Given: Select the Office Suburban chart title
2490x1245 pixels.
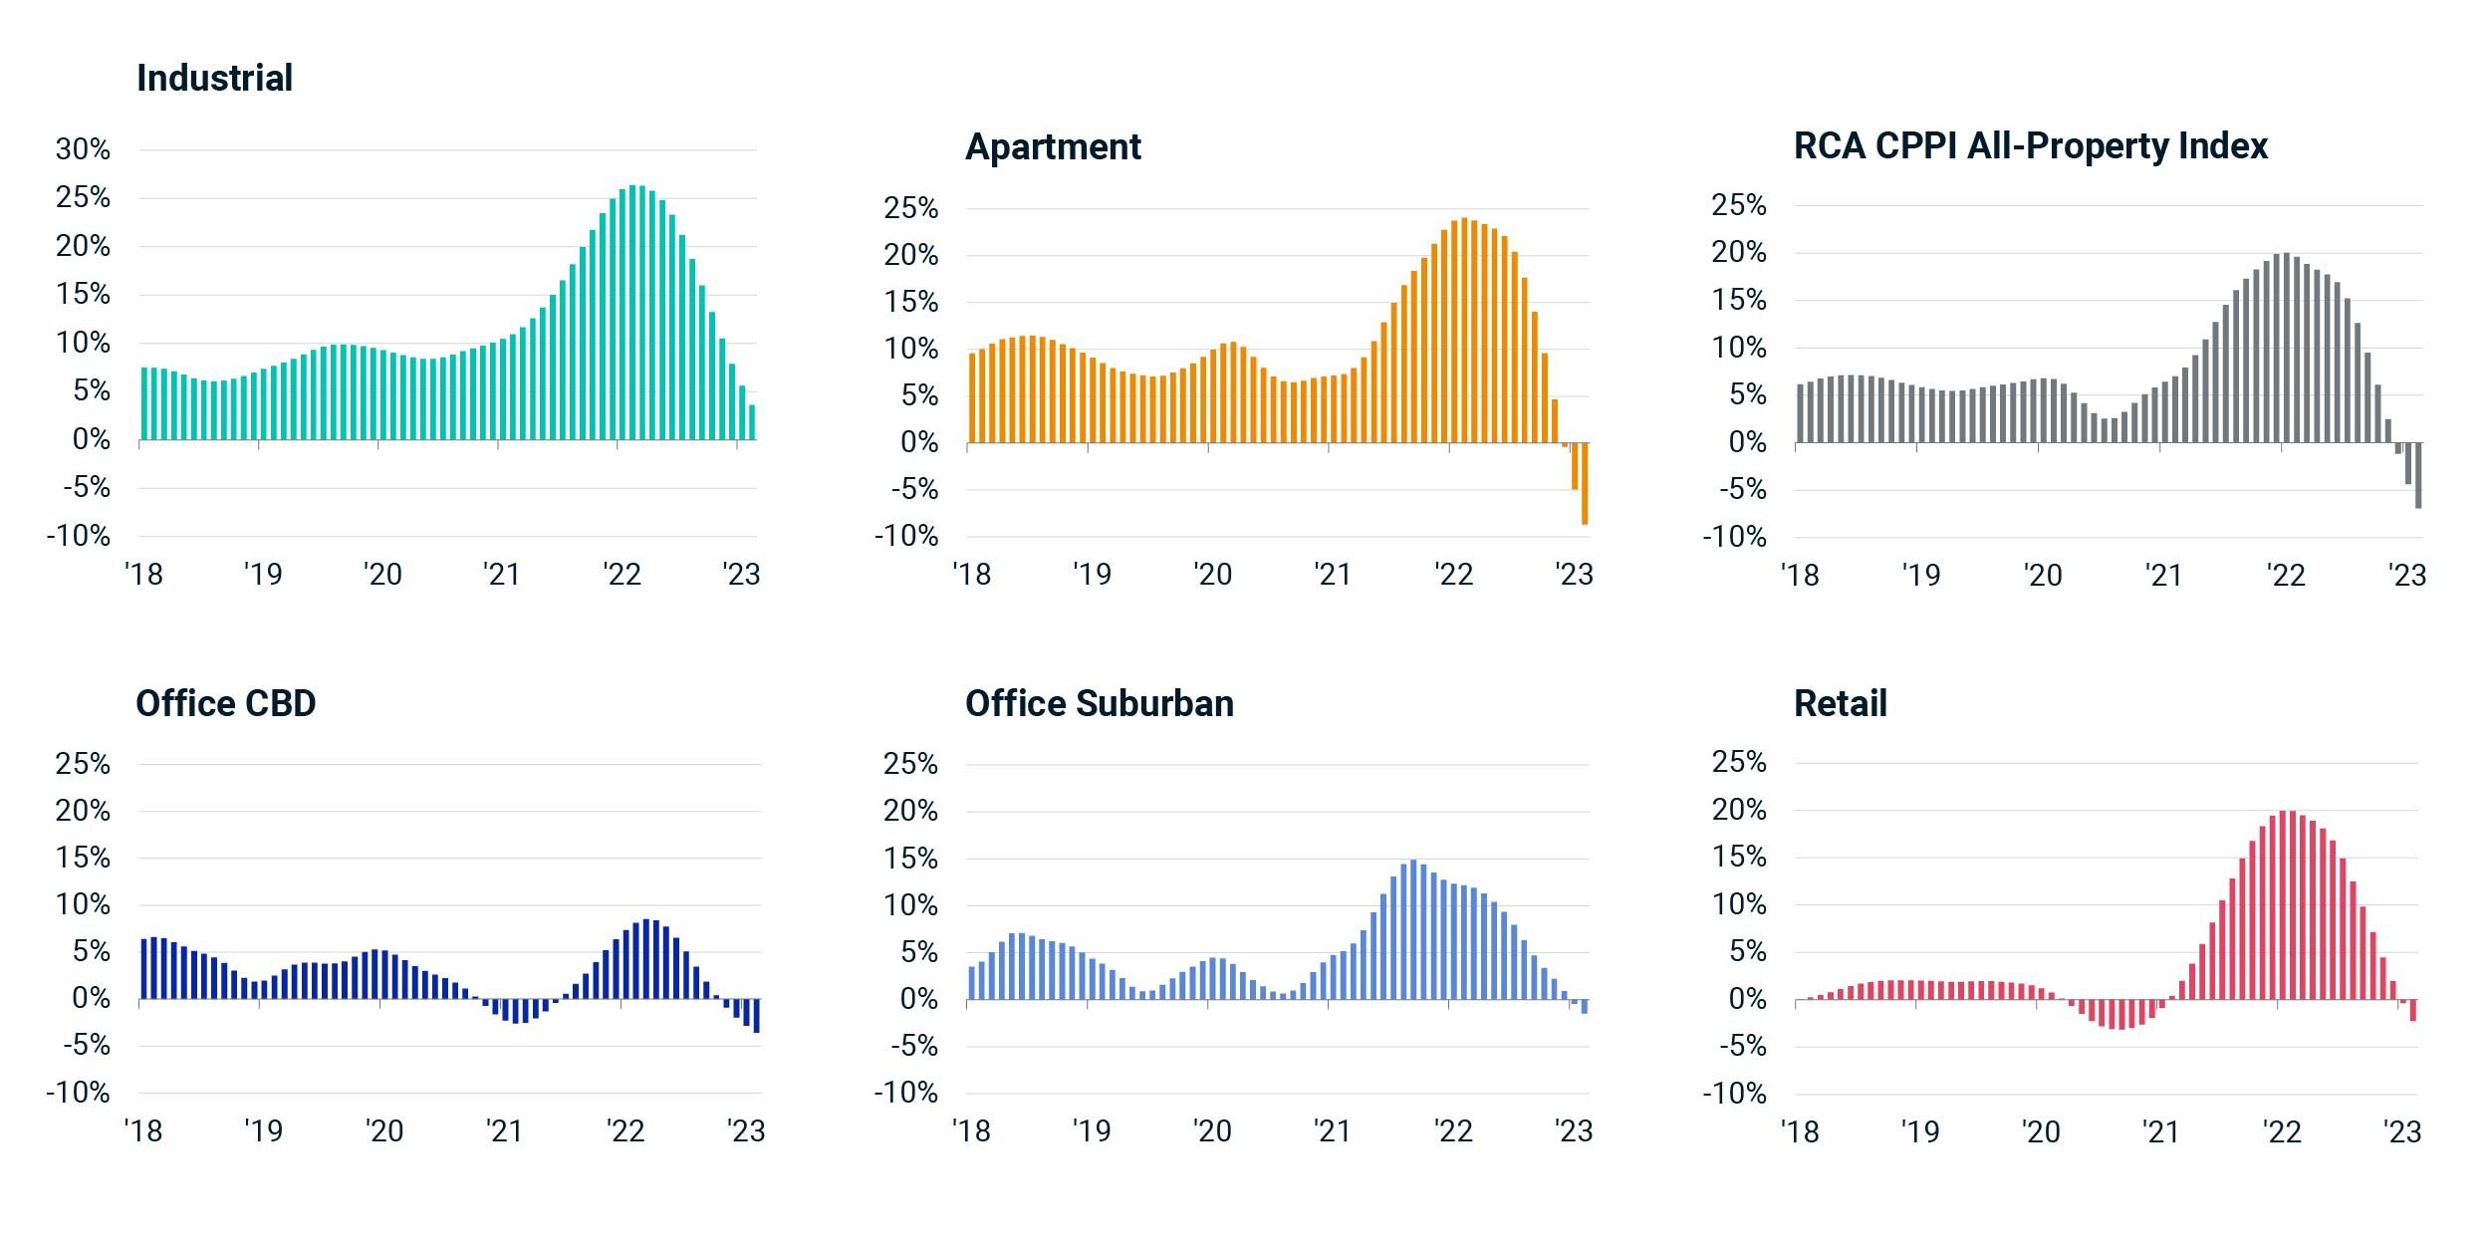Looking at the screenshot, I should point(1099,703).
